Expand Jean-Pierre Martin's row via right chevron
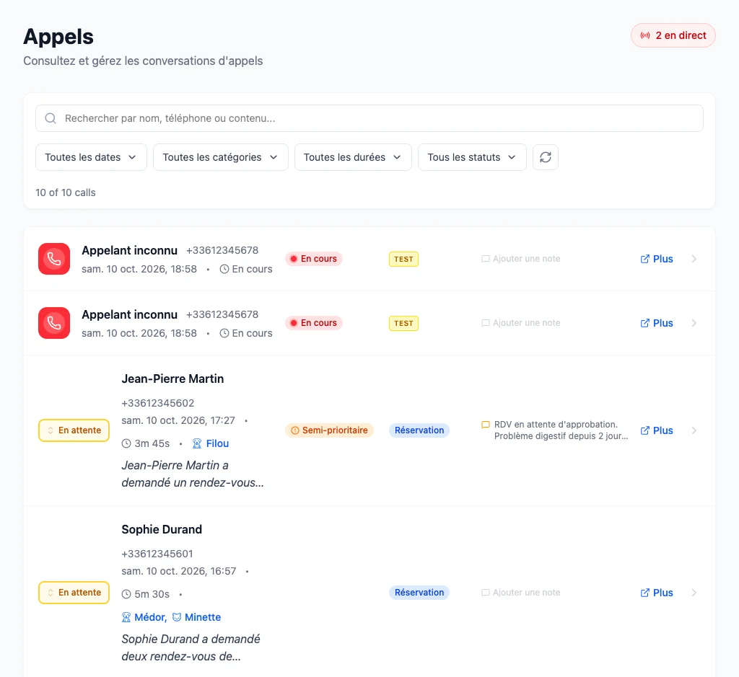Image resolution: width=739 pixels, height=677 pixels. (694, 430)
